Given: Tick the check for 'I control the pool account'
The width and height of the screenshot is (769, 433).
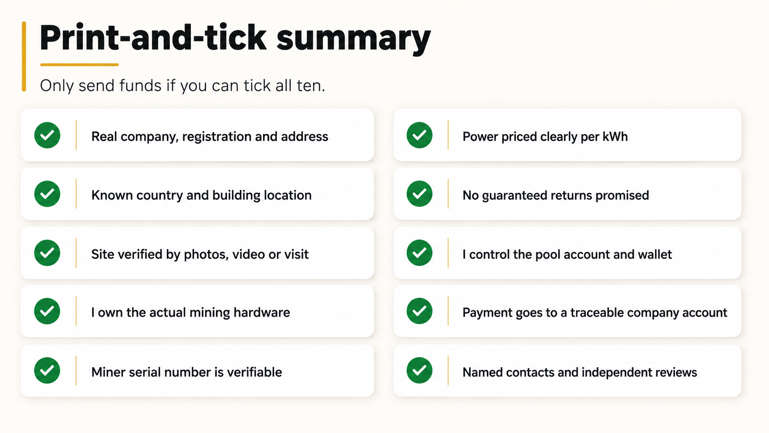Looking at the screenshot, I should click(x=419, y=253).
